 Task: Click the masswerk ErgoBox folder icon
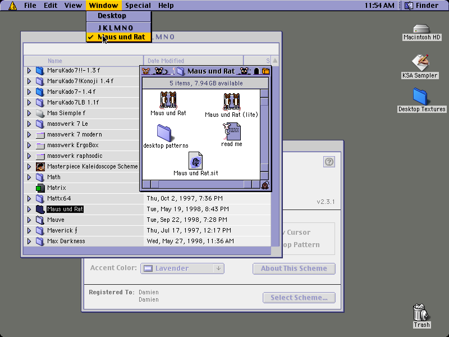coord(40,145)
